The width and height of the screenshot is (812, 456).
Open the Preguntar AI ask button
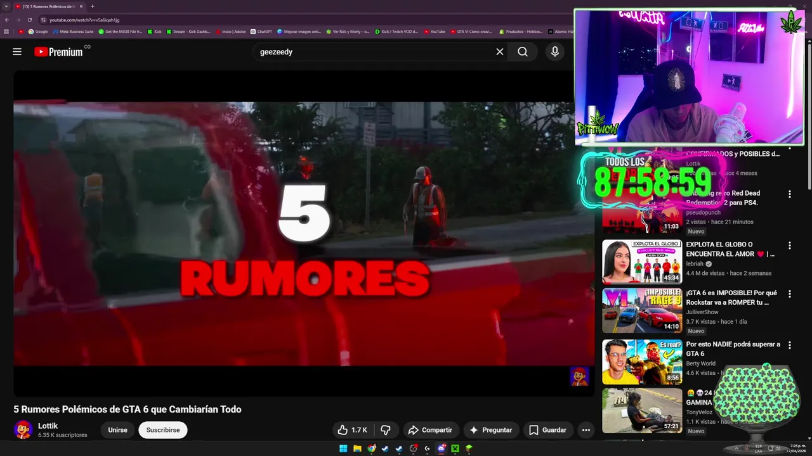(490, 430)
